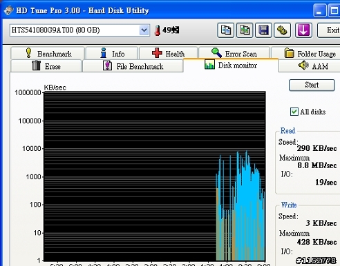Viewport: 340px width, 266px height.
Task: Open the Info tab
Action: point(112,53)
